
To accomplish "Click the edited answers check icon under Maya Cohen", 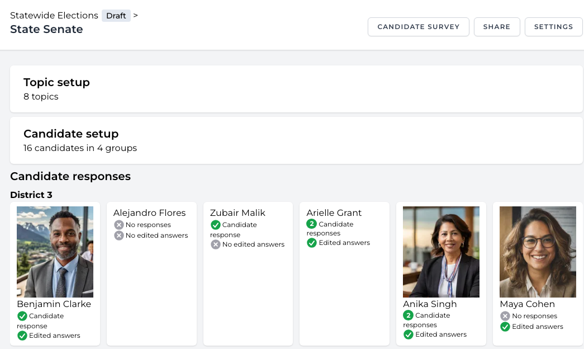I will point(505,327).
